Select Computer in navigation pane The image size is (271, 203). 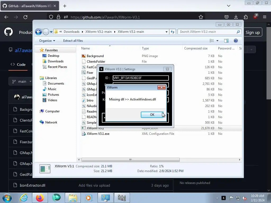[x=52, y=111]
